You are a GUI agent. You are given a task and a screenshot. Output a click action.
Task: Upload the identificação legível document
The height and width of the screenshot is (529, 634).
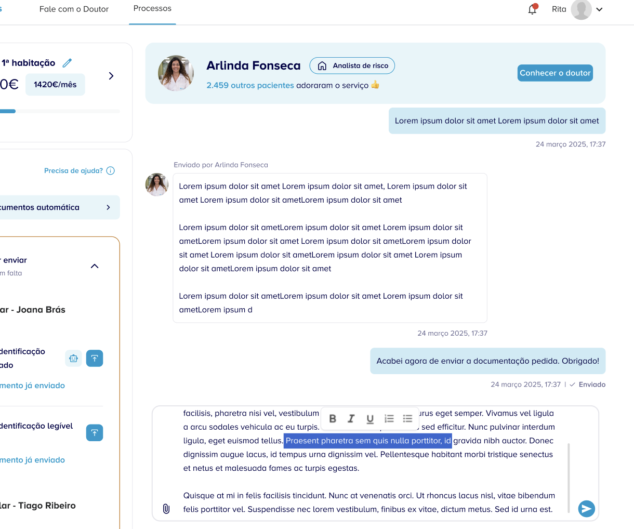(x=95, y=432)
